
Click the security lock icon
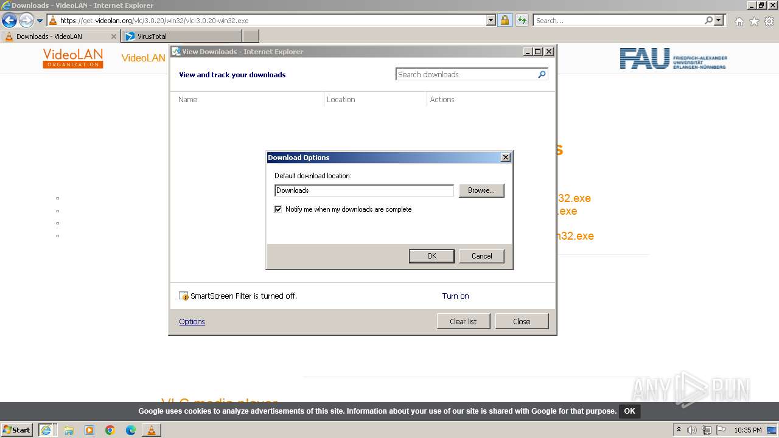tap(505, 20)
